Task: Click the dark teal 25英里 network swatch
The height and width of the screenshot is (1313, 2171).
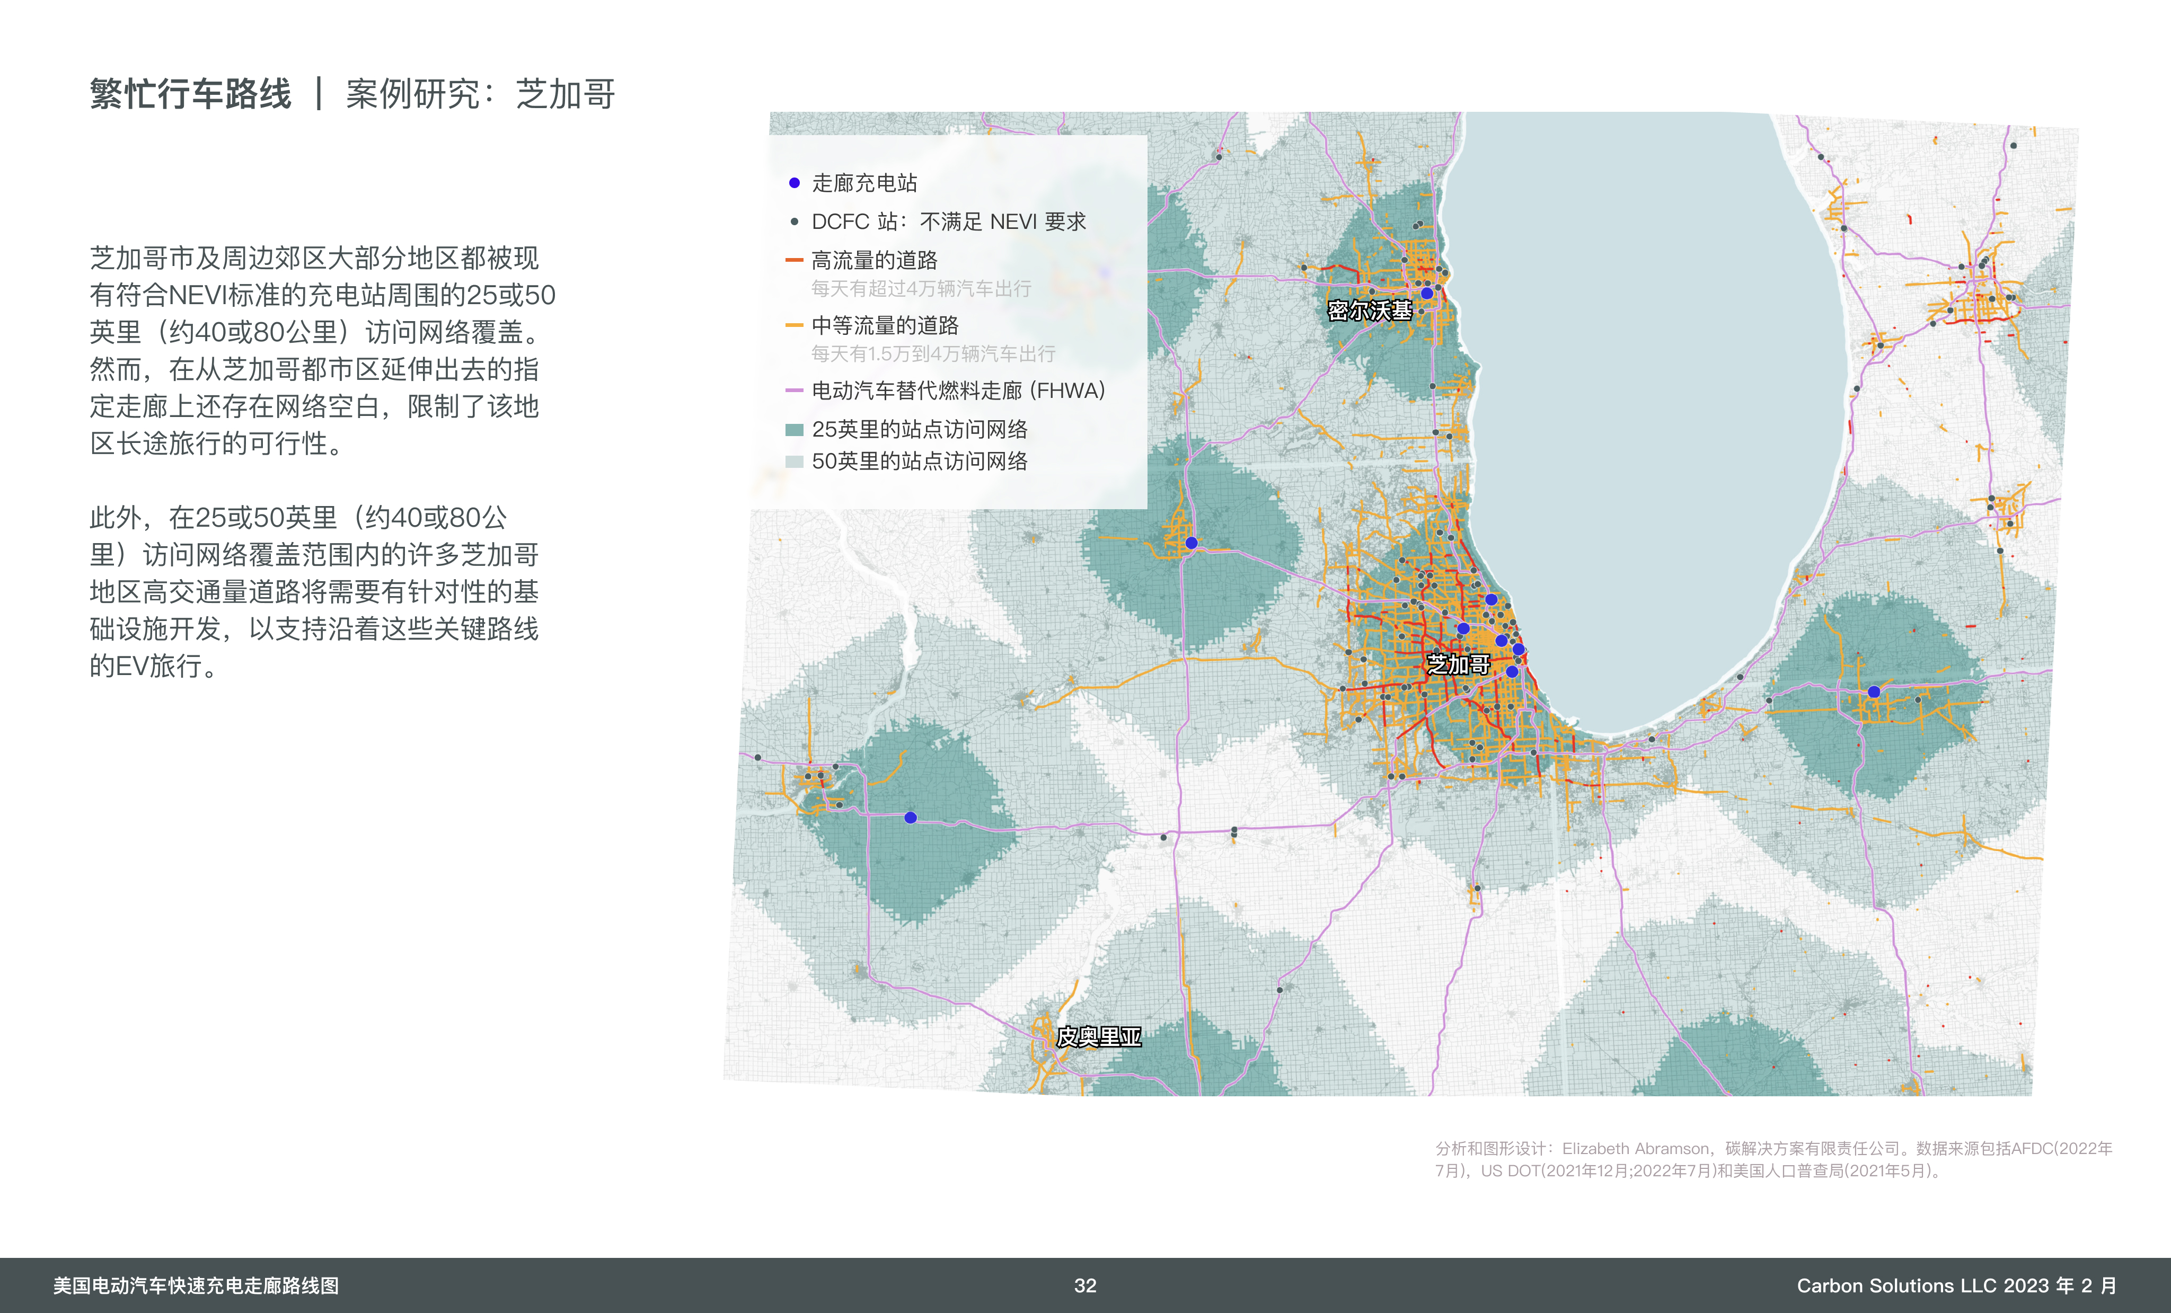Action: [794, 430]
